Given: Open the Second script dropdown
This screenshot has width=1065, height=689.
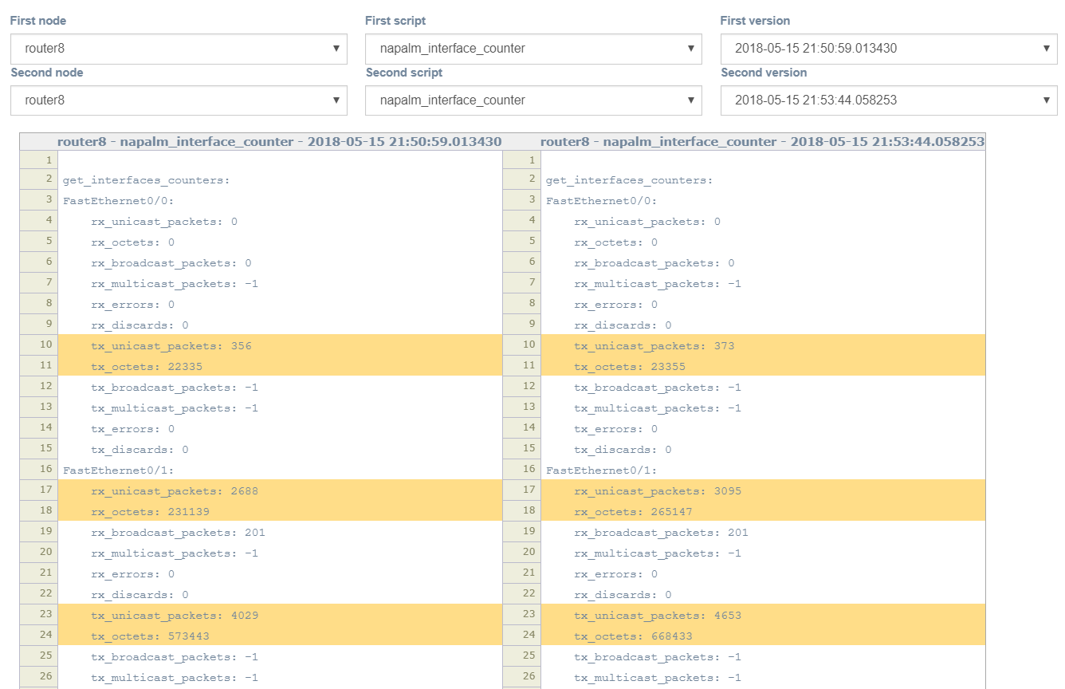Looking at the screenshot, I should pos(533,100).
